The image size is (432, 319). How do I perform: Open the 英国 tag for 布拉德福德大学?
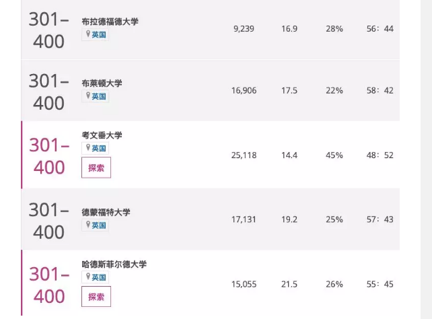coord(96,35)
